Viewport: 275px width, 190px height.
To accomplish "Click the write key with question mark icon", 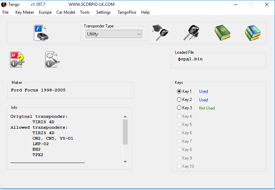I will (x=17, y=60).
